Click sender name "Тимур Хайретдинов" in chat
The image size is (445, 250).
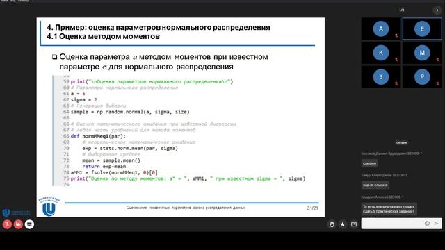coord(384,175)
